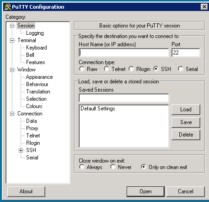Collapse the Session tree node
The height and width of the screenshot is (202, 209).
12,26
